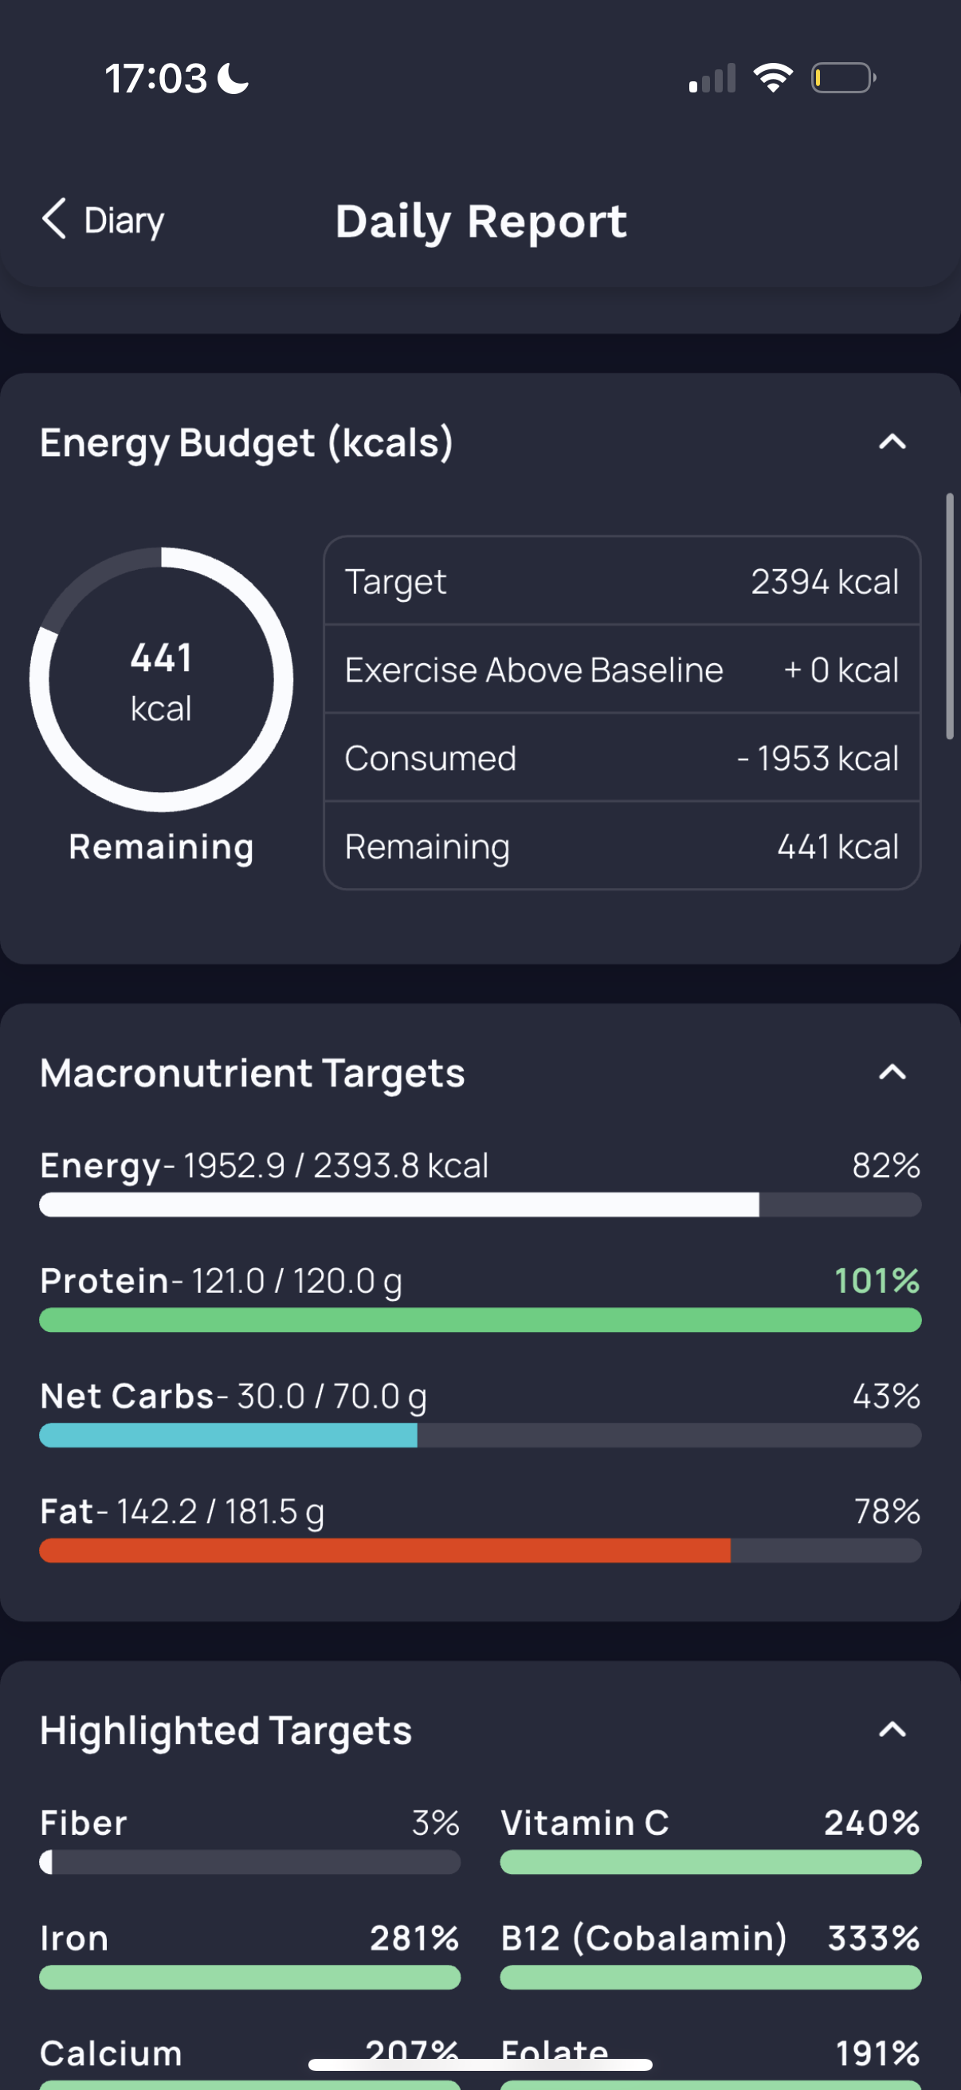Screen dimensions: 961x2090
Task: Tap the Energy progress bar
Action: pos(480,1204)
